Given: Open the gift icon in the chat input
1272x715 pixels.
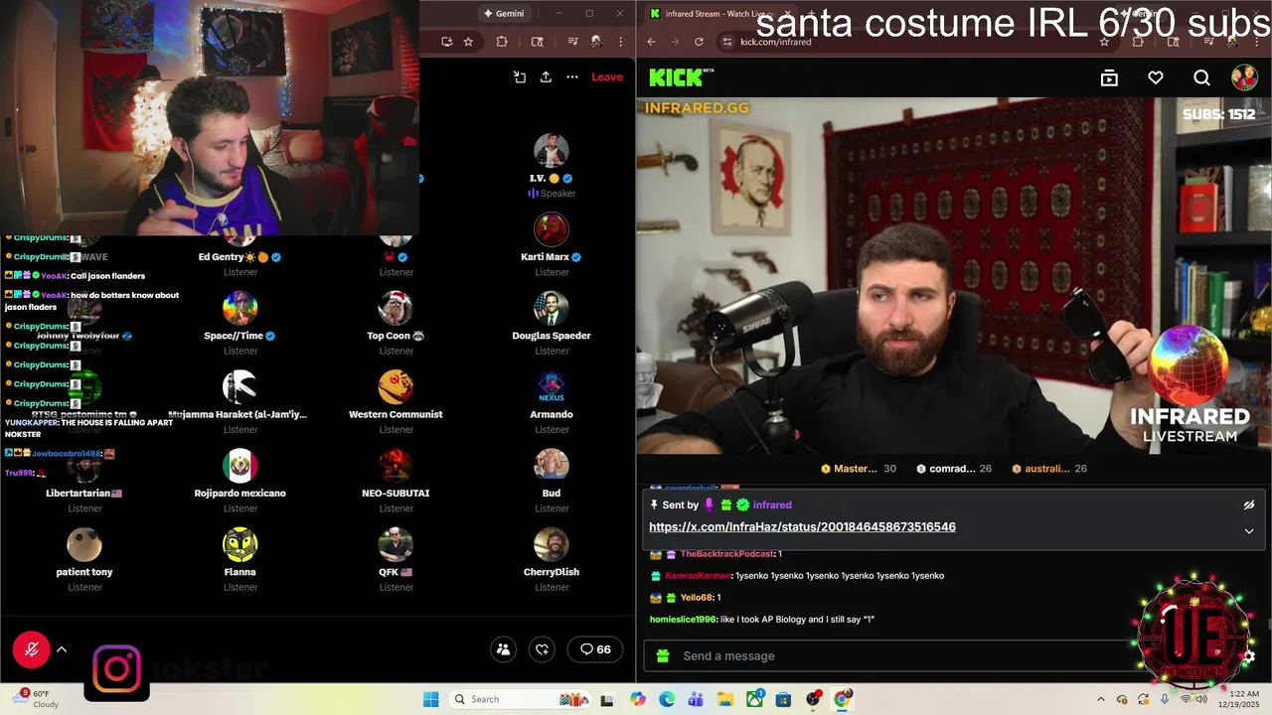Looking at the screenshot, I should click(663, 656).
